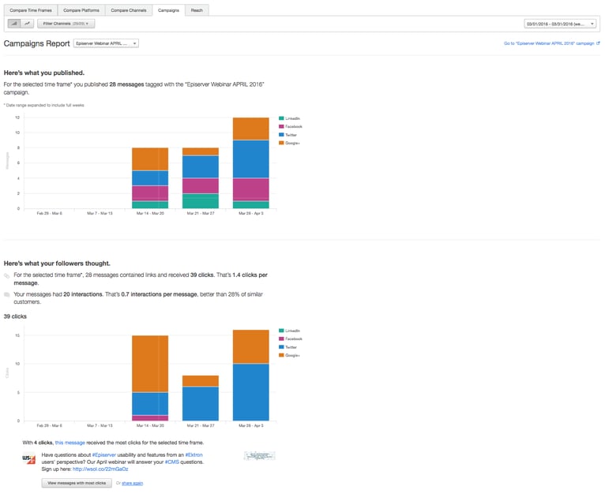This screenshot has width=605, height=501.
Task: Click View messages with most clicks button
Action: point(77,483)
